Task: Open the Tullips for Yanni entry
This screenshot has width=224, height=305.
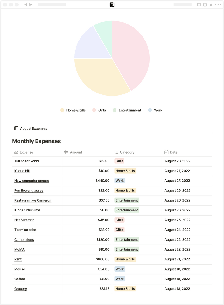Action: click(27, 161)
